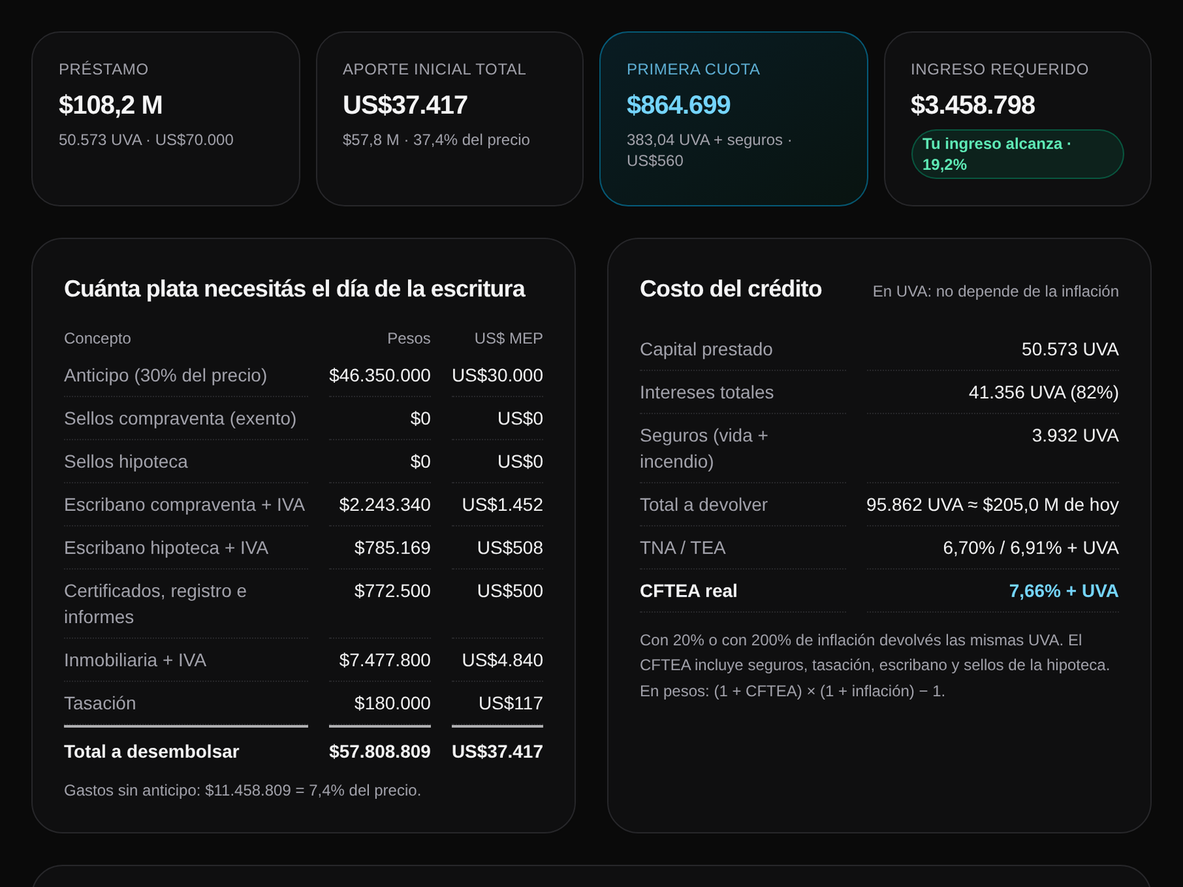
Task: Click the 'Pesos' column header
Action: 409,339
